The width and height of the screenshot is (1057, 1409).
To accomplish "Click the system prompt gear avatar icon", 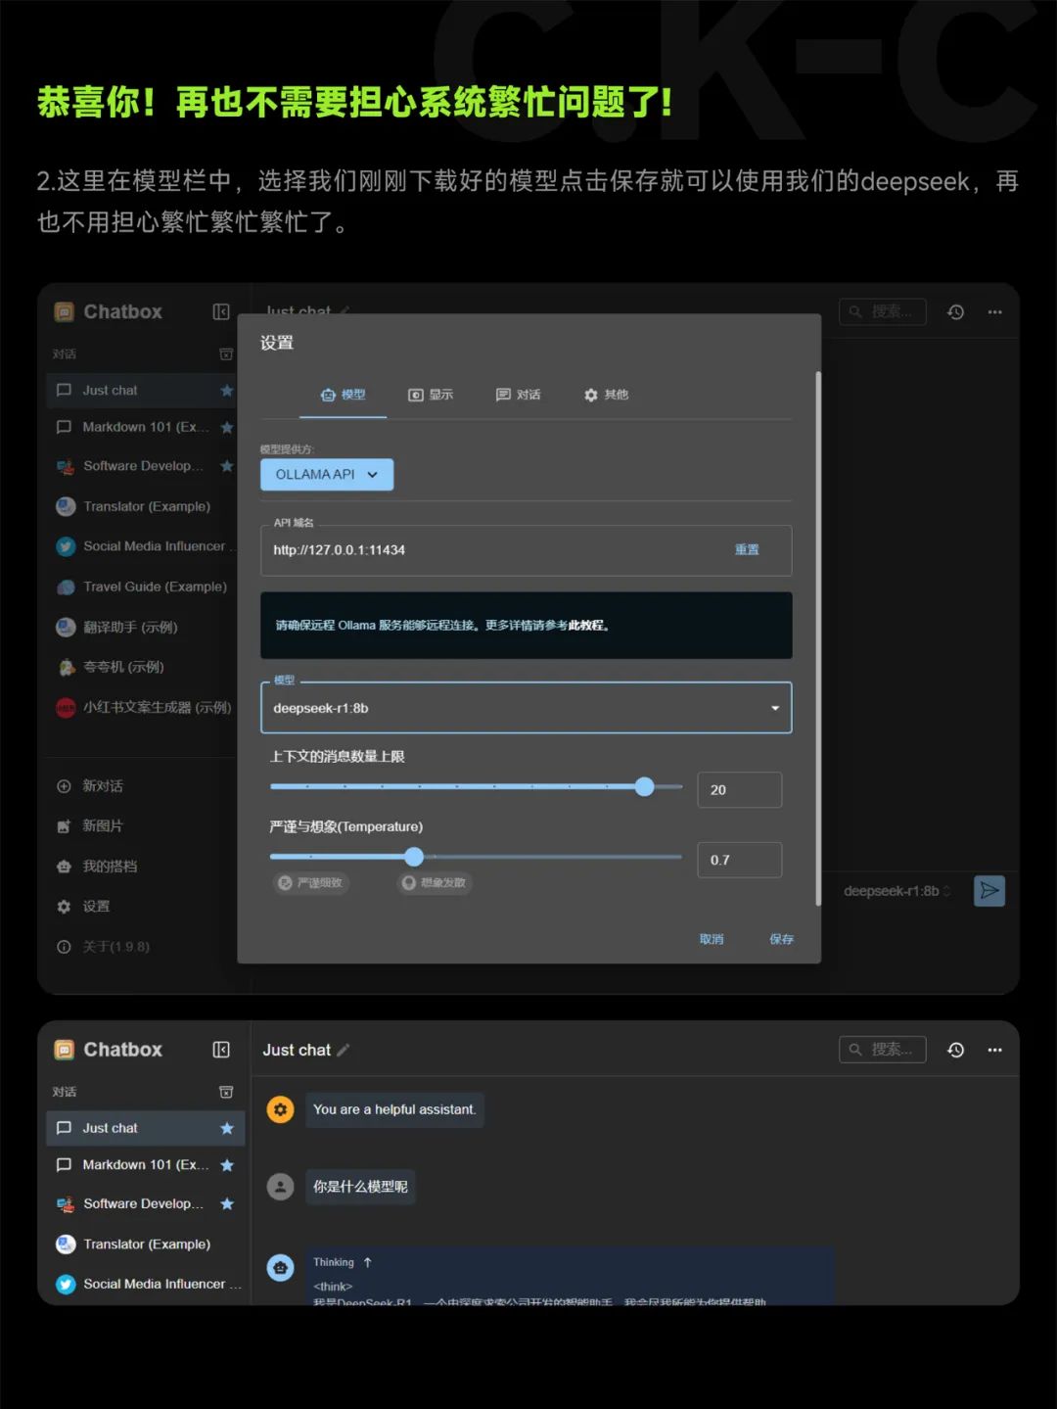I will click(281, 1109).
